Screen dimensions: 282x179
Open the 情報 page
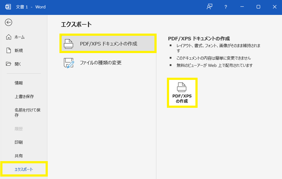(19, 83)
